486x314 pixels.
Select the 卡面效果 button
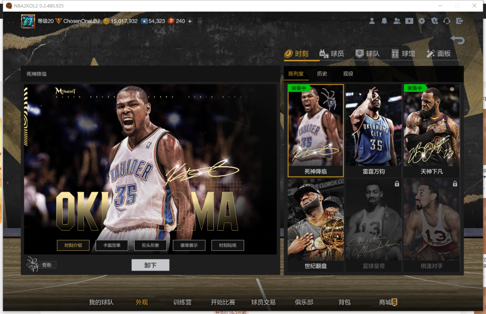[x=112, y=245]
